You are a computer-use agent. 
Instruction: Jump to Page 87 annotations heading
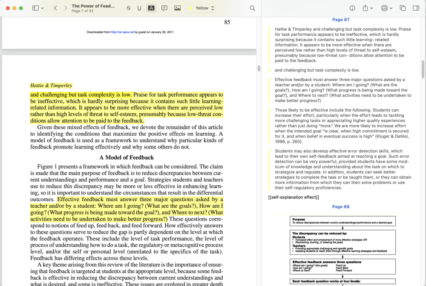click(x=341, y=20)
